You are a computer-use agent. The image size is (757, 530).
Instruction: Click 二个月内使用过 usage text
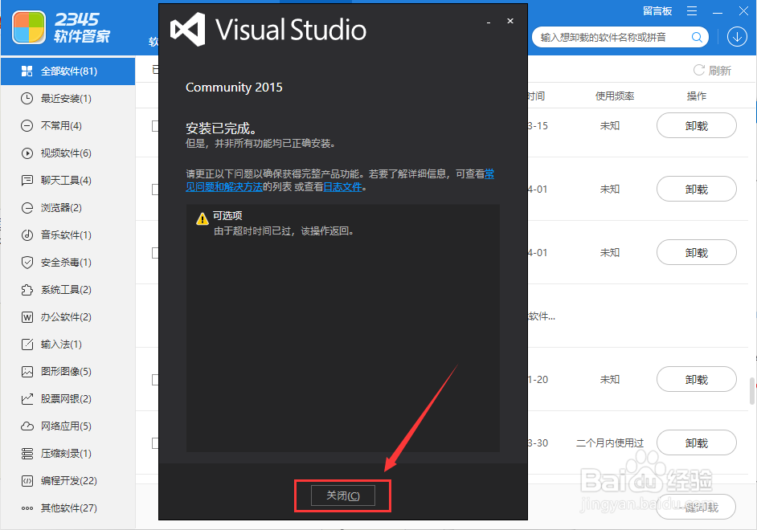pos(610,442)
